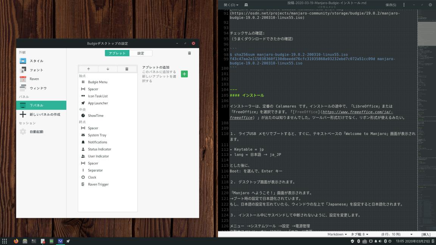The height and width of the screenshot is (245, 436).
Task: Select the Raven Trigger applet row
Action: pos(107,185)
